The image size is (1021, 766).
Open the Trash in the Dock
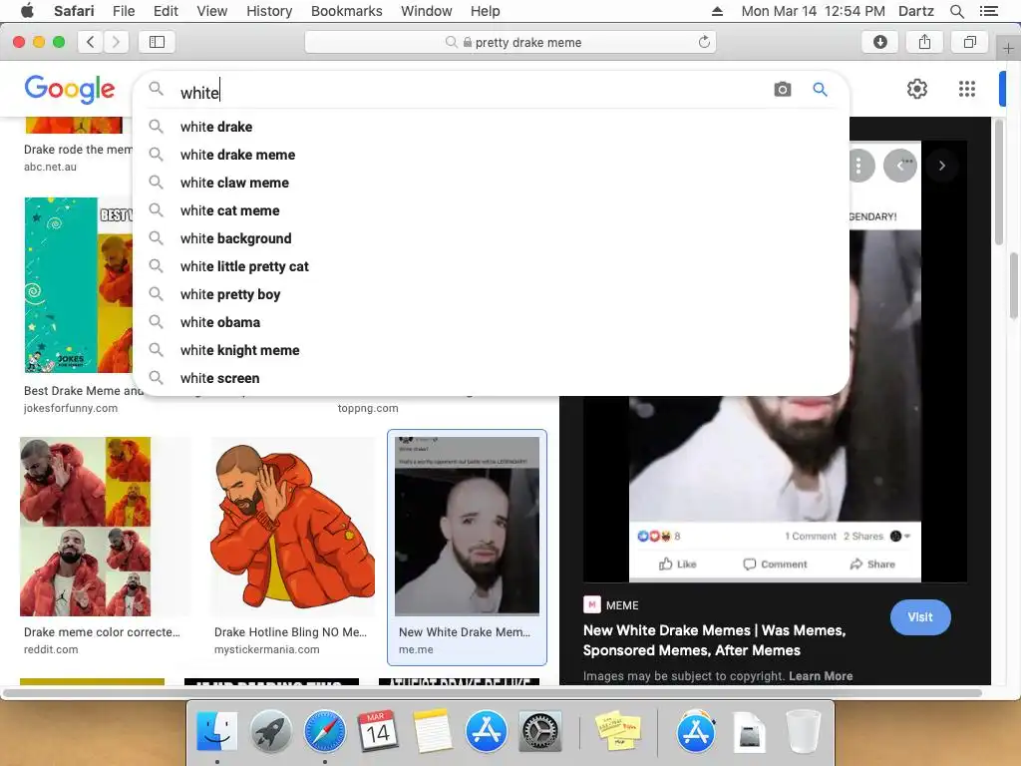tap(803, 730)
